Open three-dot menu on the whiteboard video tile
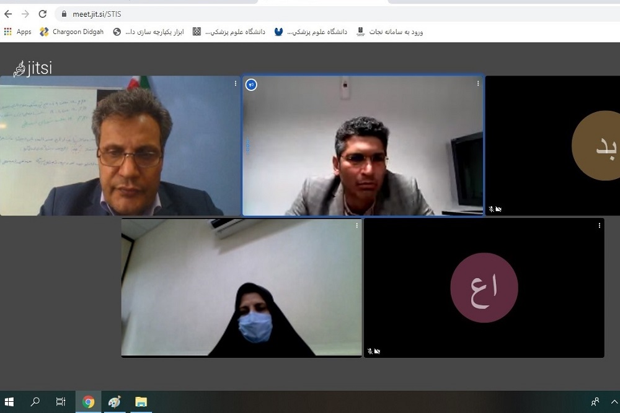Screen dimensions: 620x413 236,84
